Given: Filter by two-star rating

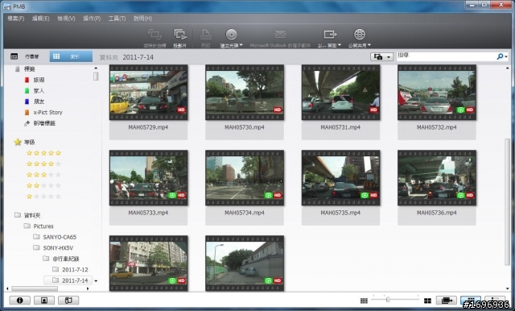Looking at the screenshot, I should pyautogui.click(x=43, y=185).
